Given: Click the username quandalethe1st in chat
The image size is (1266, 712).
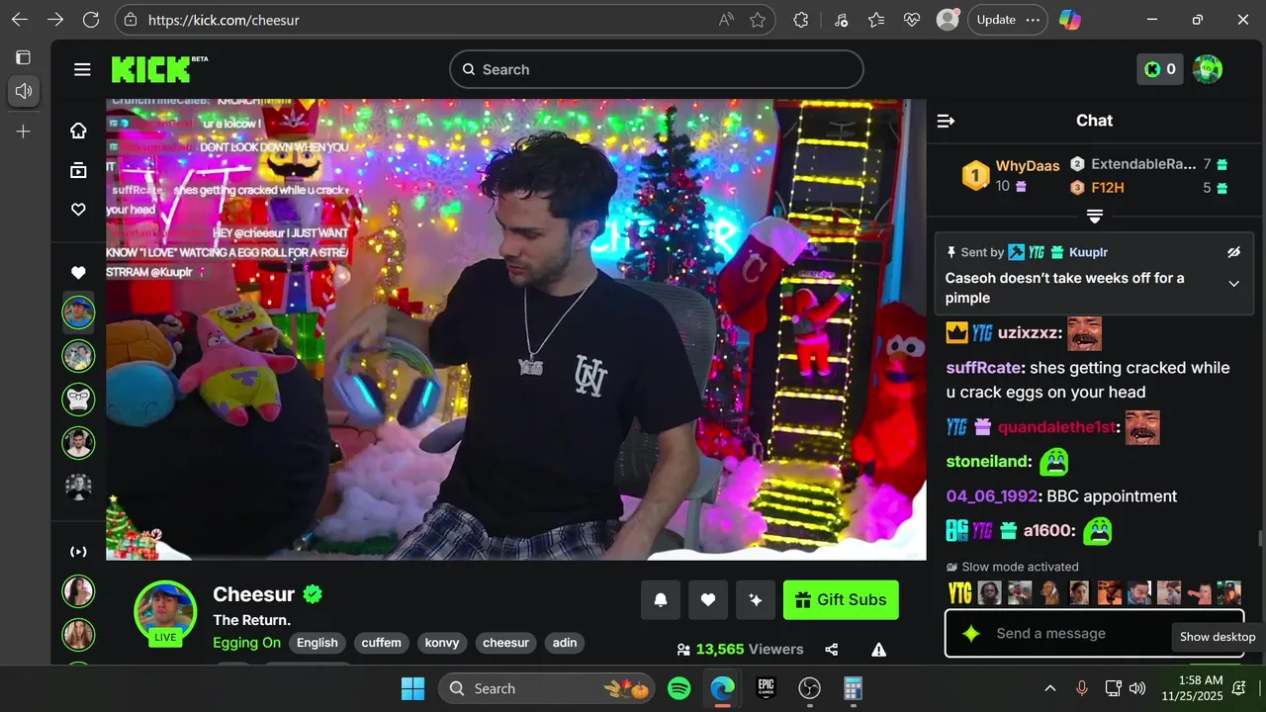Looking at the screenshot, I should (x=1056, y=427).
